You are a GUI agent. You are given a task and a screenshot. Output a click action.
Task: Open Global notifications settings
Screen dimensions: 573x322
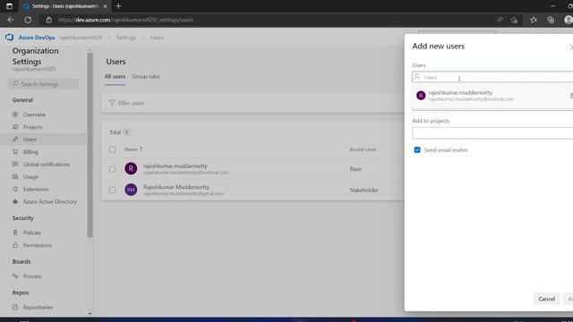[46, 165]
